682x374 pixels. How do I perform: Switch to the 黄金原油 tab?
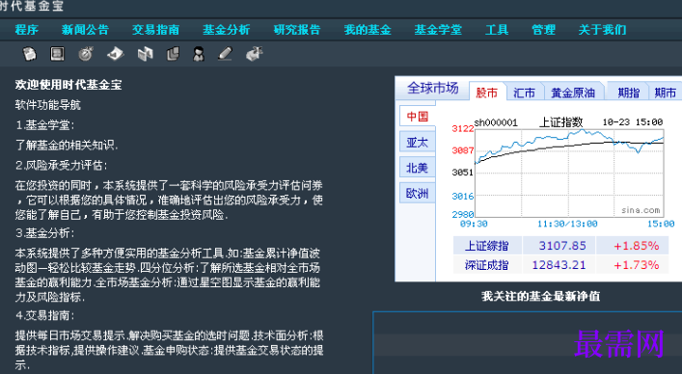[x=573, y=93]
